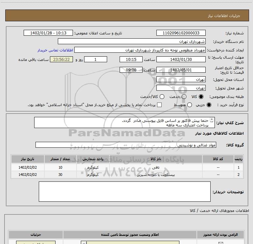Screen dimensions: 253x244
Task: Click row number 1 in the ردیف column
Action: pyautogui.click(x=239, y=167)
